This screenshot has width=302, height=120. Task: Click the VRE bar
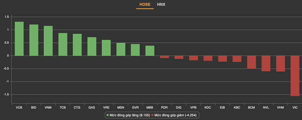coord(106,48)
